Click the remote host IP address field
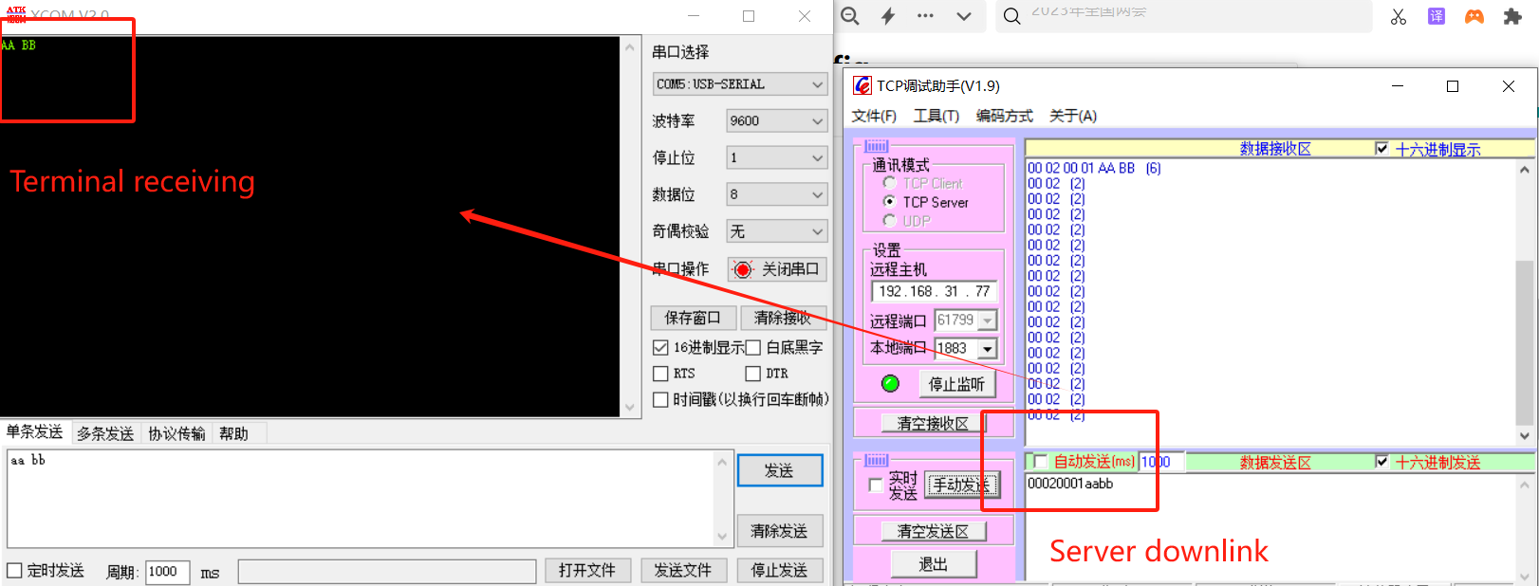1539x586 pixels. tap(934, 291)
